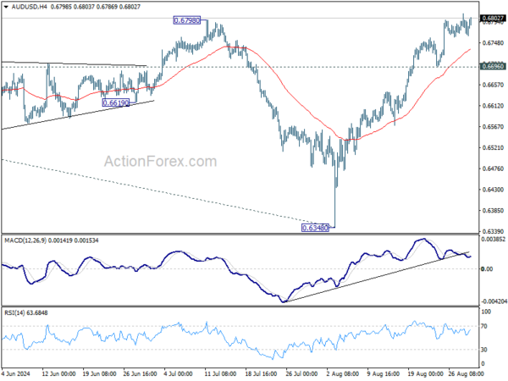Click the MACD scale value 0.003852

point(494,239)
